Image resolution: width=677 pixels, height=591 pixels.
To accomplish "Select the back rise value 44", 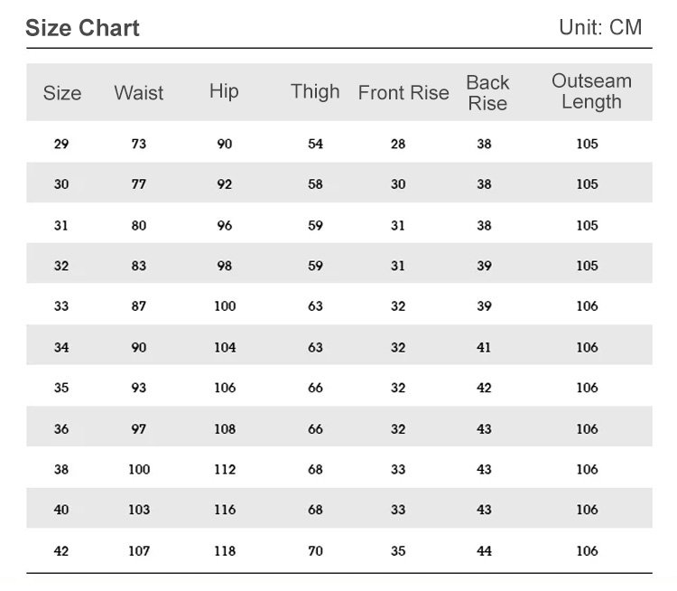I will coord(485,550).
